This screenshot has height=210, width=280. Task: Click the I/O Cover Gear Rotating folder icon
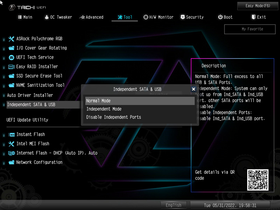(x=12, y=48)
